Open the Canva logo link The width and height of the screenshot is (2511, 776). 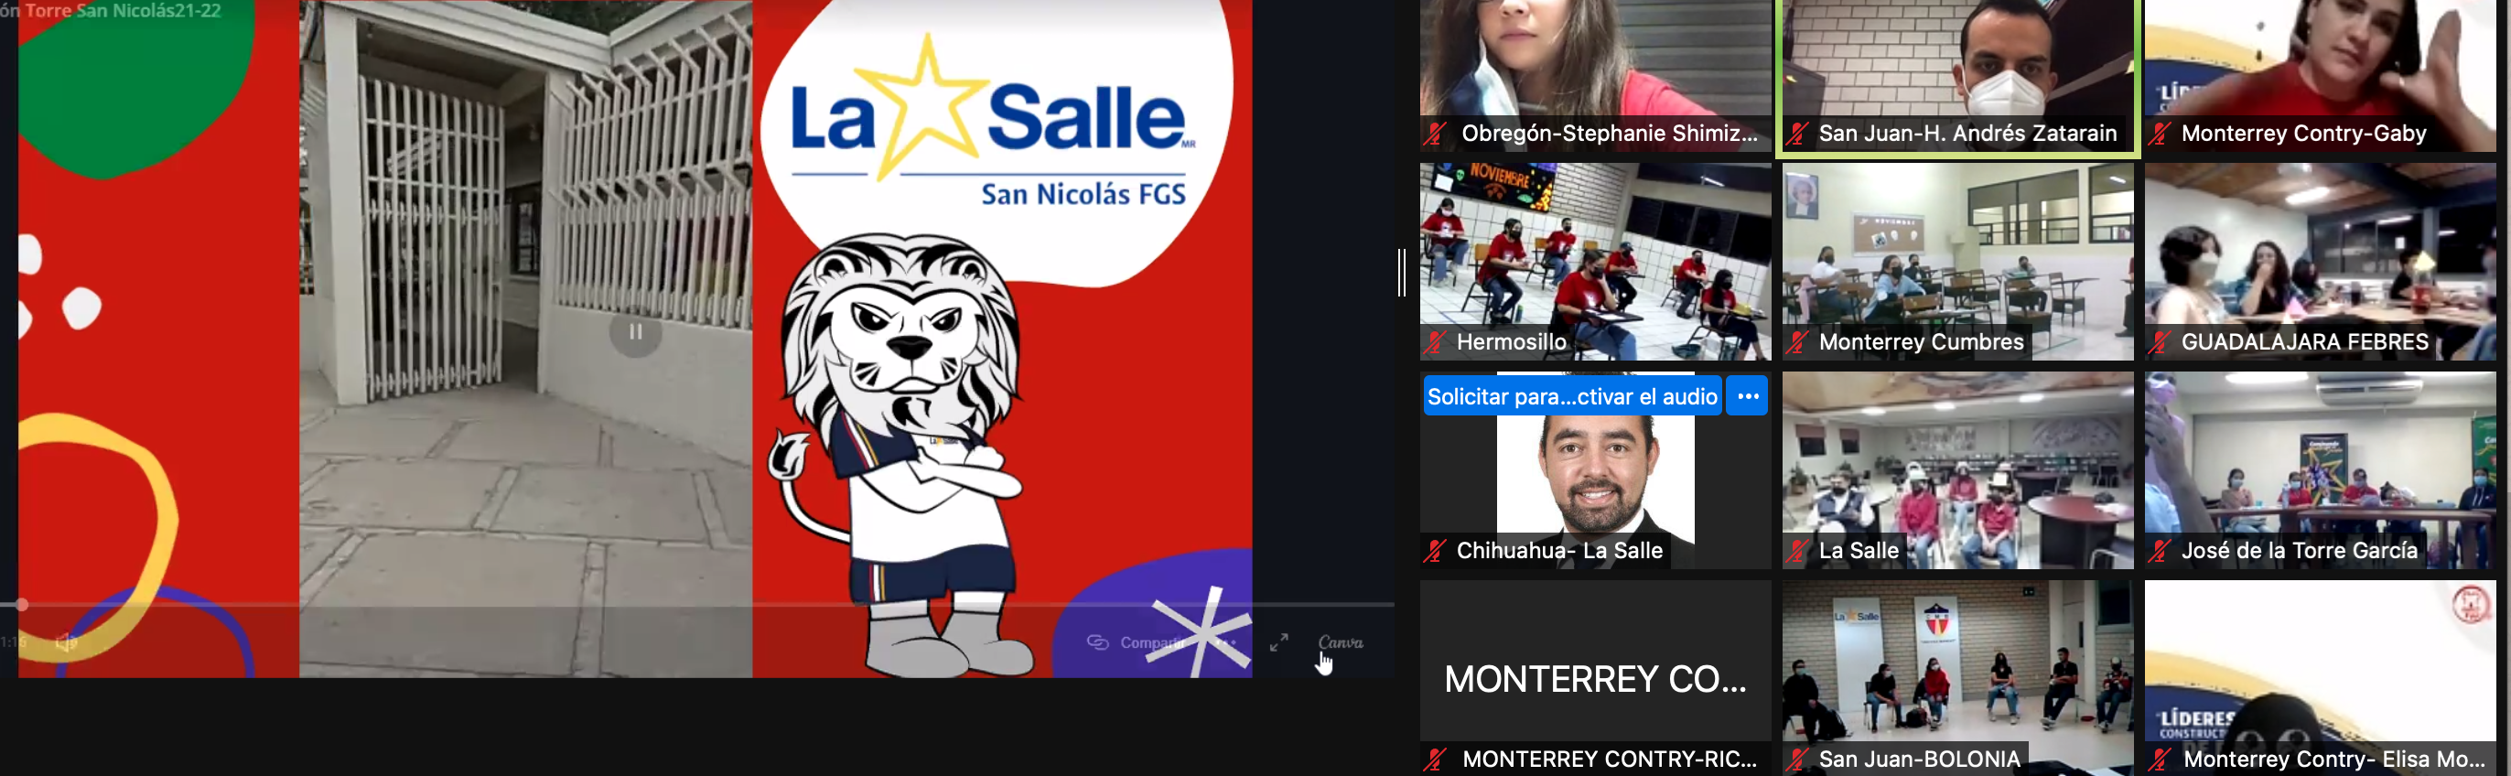click(x=1341, y=642)
